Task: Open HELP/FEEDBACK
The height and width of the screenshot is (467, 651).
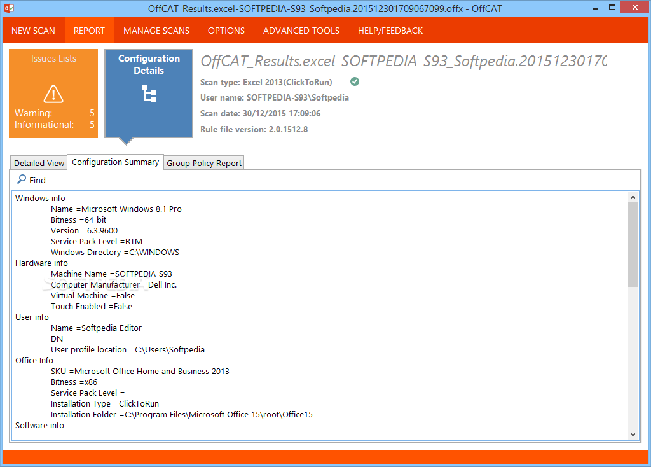Action: 390,30
